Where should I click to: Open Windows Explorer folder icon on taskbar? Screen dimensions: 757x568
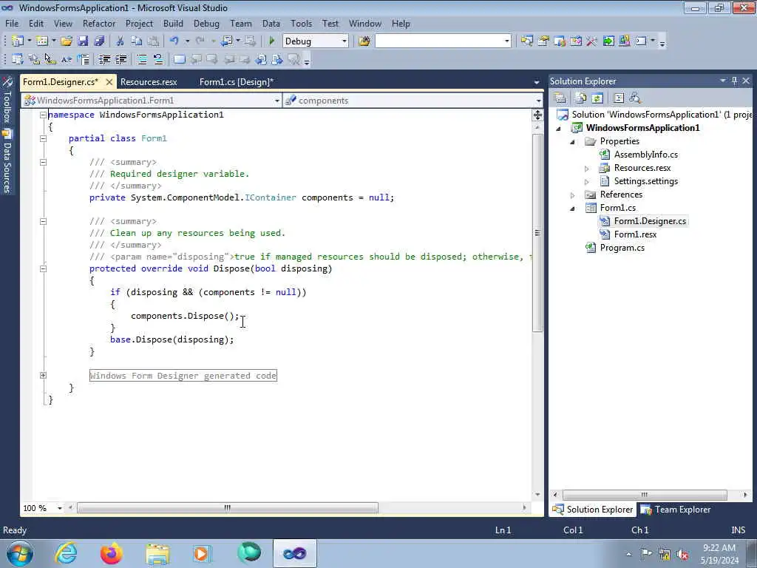(157, 553)
